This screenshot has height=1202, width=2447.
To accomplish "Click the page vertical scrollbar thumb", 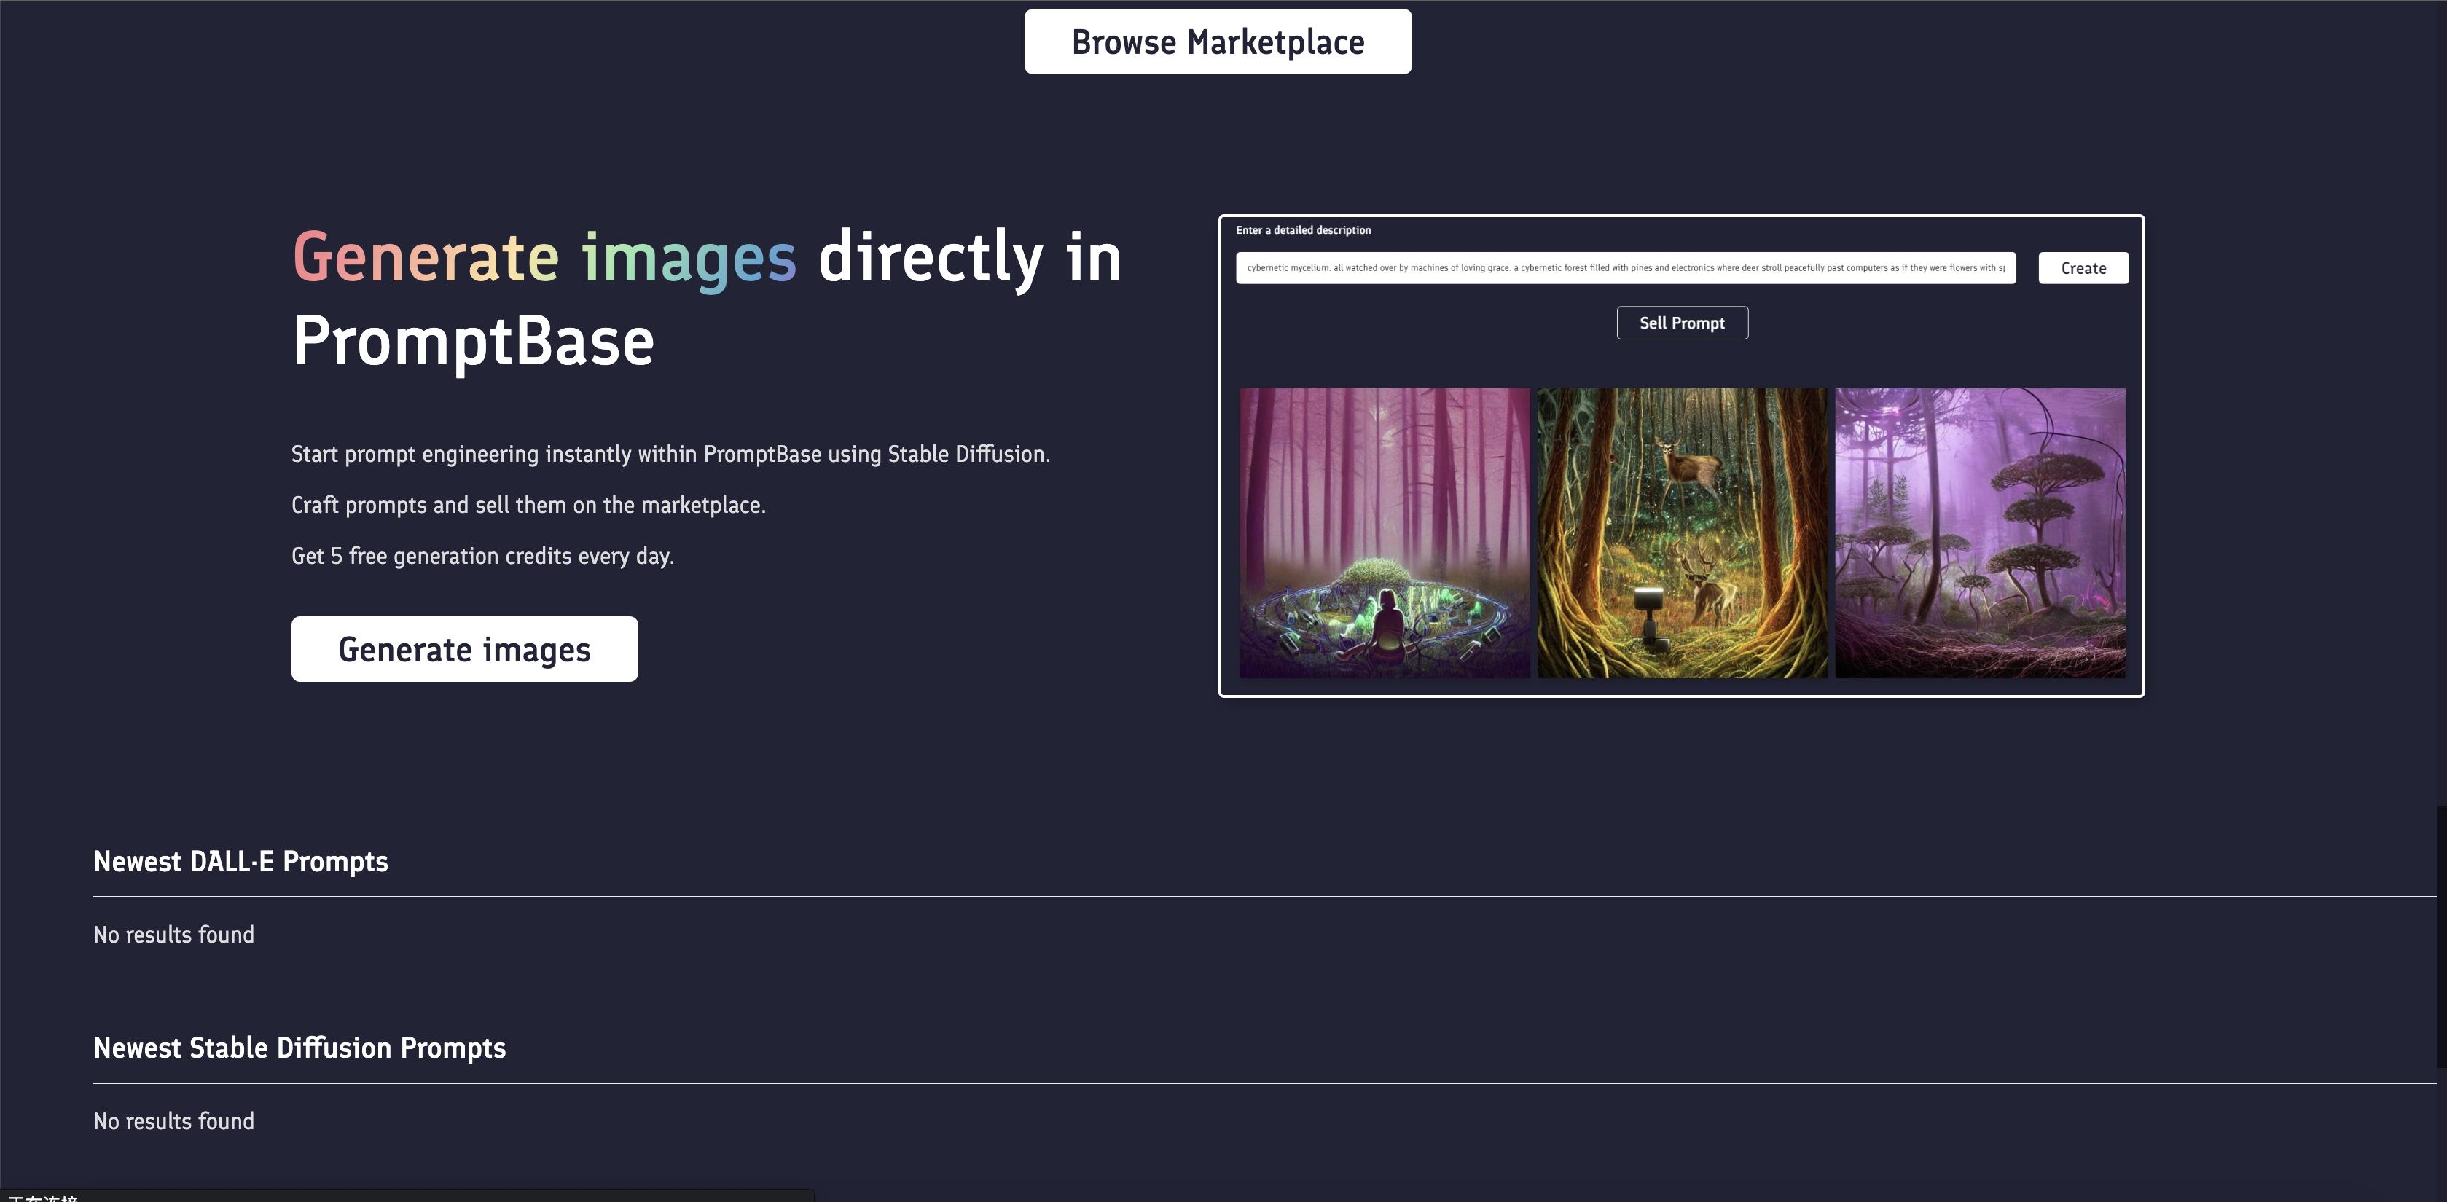I will 2440,935.
